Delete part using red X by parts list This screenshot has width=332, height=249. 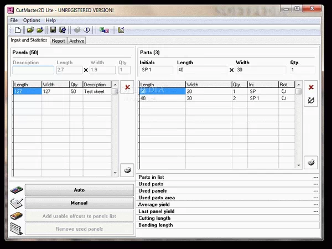(x=311, y=87)
